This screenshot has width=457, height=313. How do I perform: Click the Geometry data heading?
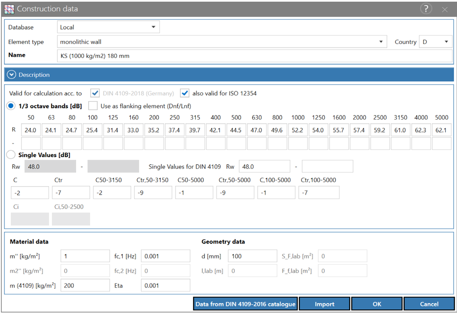tap(223, 242)
